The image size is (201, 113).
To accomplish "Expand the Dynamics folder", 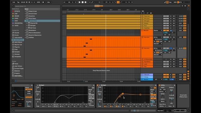I will pos(25,16).
